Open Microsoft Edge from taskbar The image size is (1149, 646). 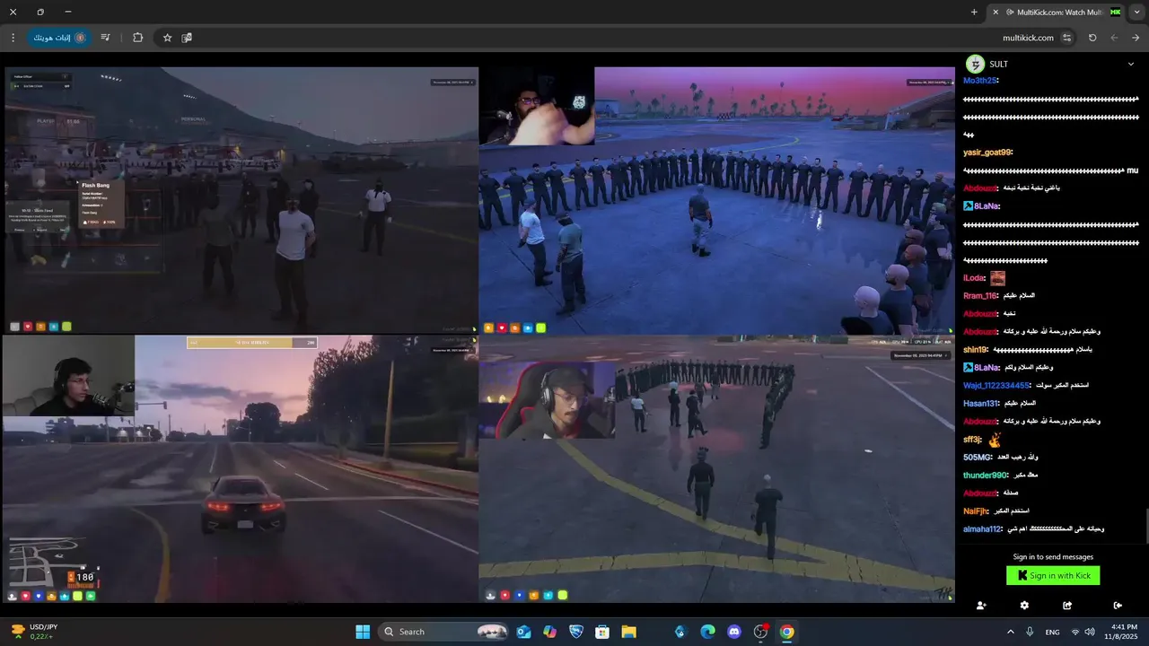point(707,632)
